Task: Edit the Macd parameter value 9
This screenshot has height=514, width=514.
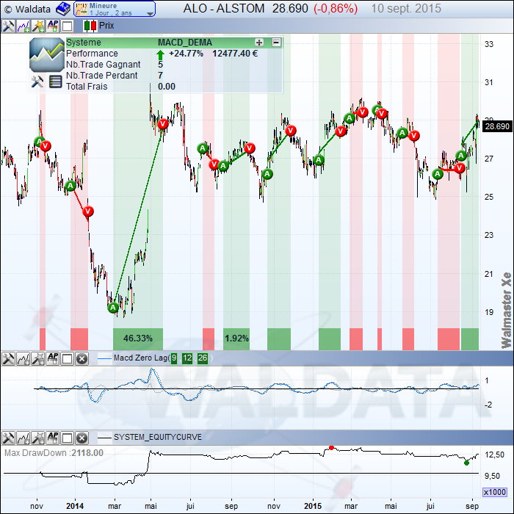Action: [174, 358]
